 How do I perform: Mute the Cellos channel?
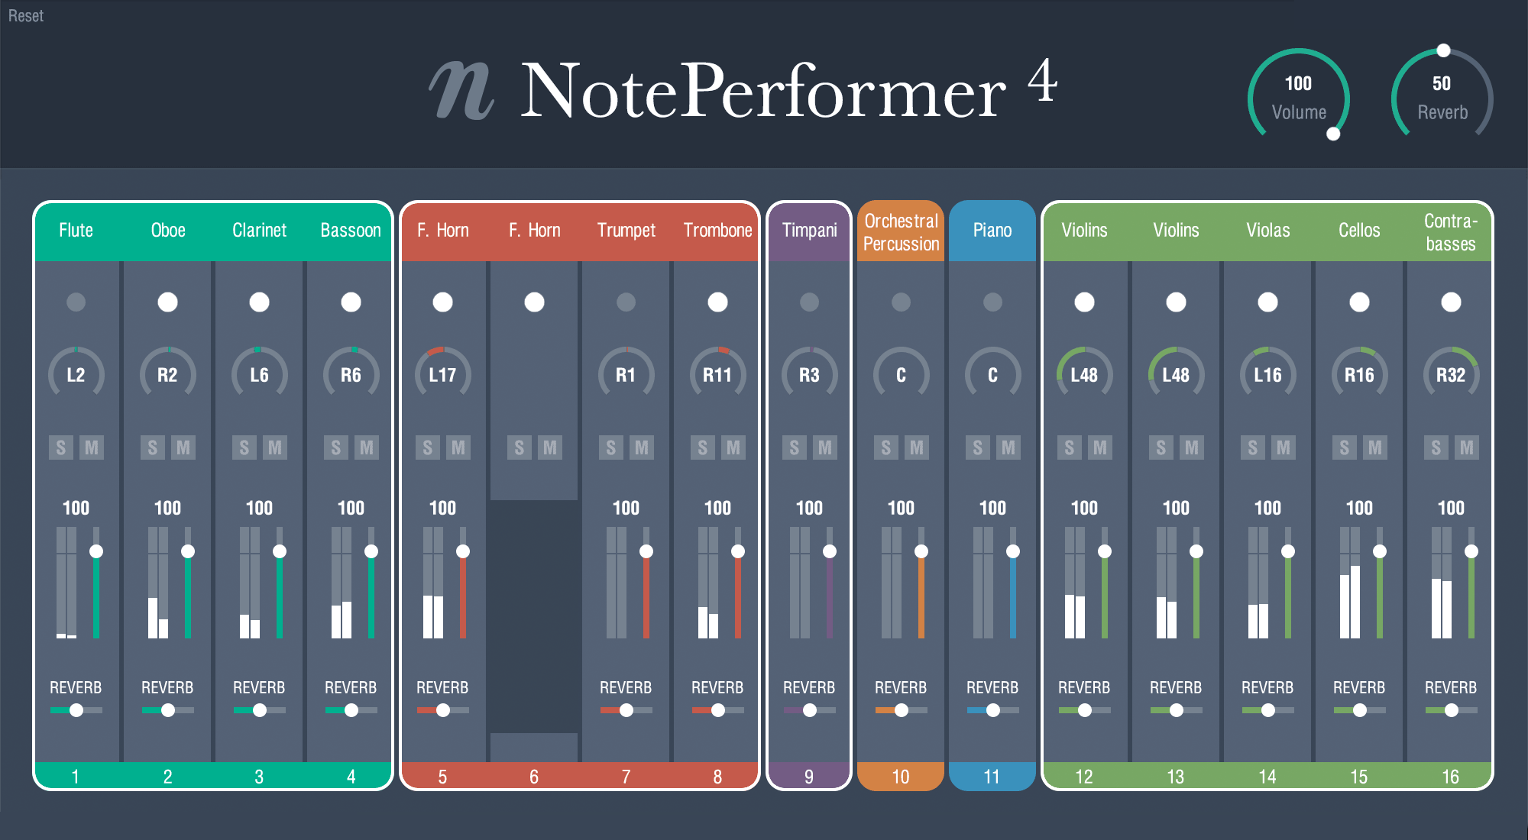1375,447
